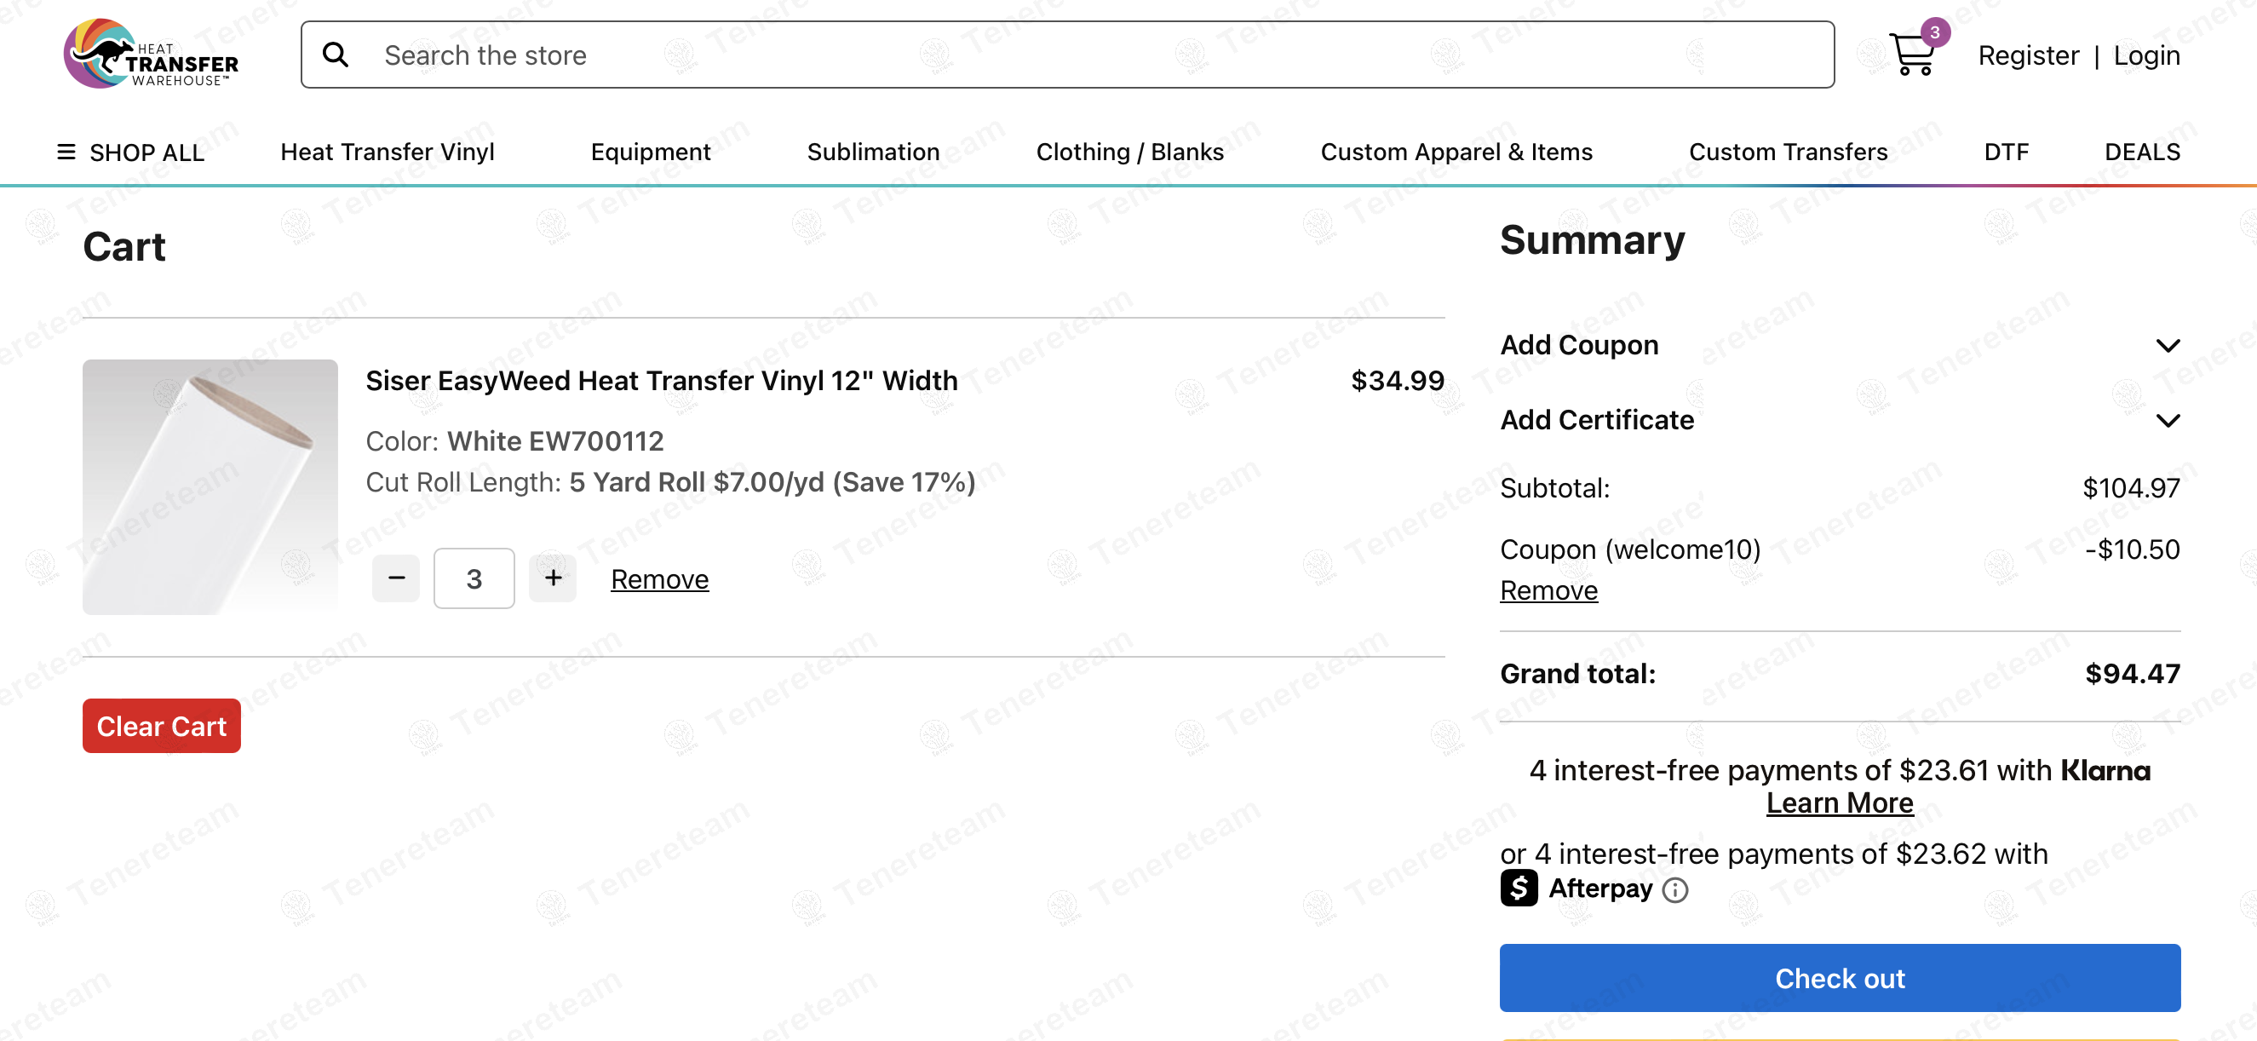Viewport: 2257px width, 1041px height.
Task: Click the white vinyl roll thumbnail
Action: pyautogui.click(x=210, y=487)
